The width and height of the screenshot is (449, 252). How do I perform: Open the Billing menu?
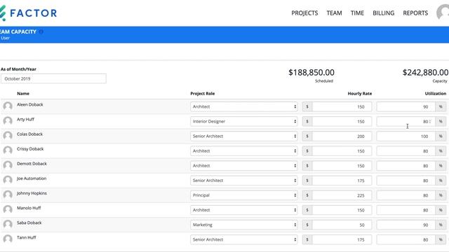pyautogui.click(x=384, y=13)
